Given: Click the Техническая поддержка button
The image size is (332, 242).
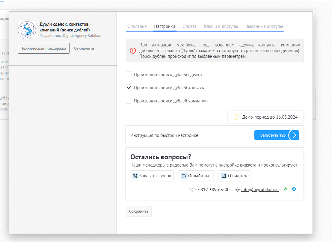Looking at the screenshot, I should (44, 48).
